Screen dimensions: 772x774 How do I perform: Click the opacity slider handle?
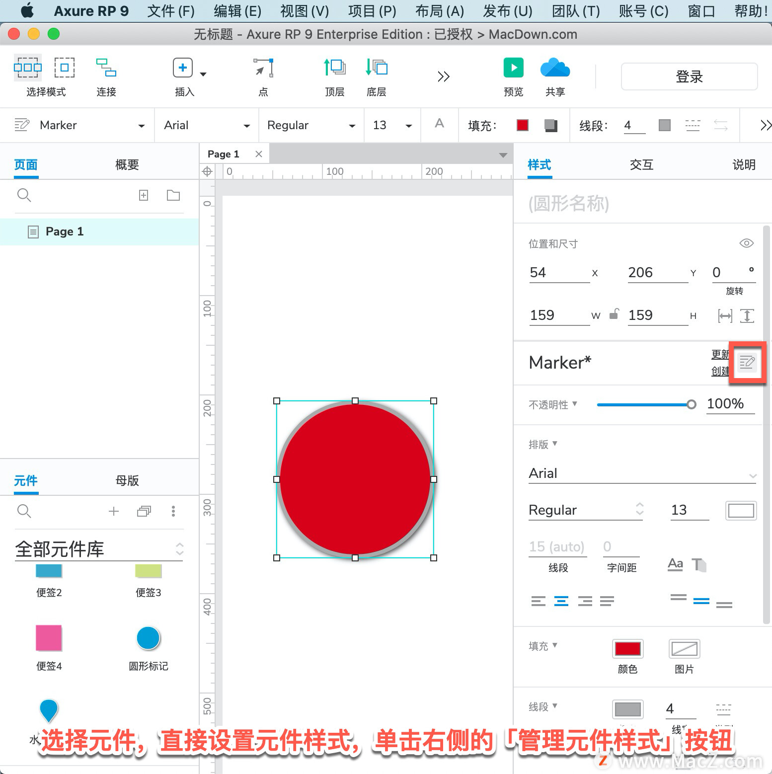[691, 404]
